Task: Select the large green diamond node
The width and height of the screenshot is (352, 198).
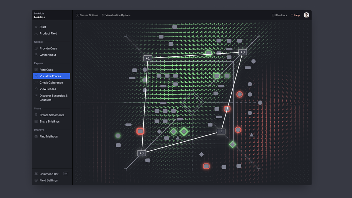Action: 184,132
